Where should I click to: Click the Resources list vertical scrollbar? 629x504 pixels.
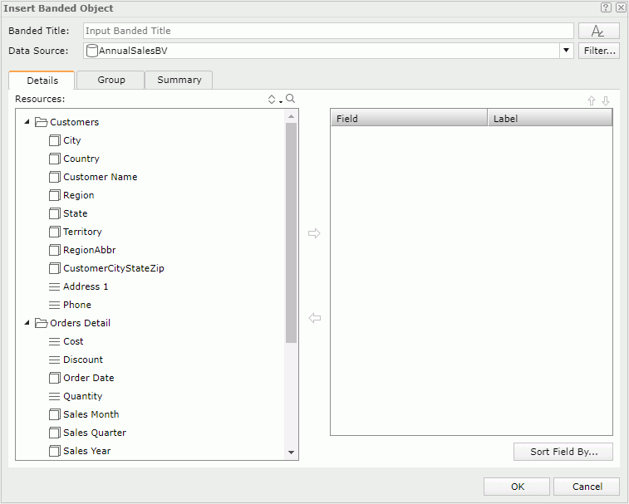click(291, 232)
